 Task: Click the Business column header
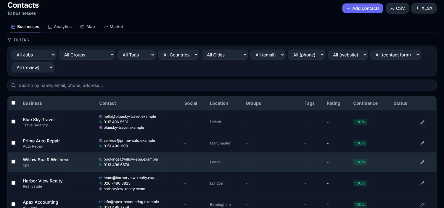tap(32, 103)
